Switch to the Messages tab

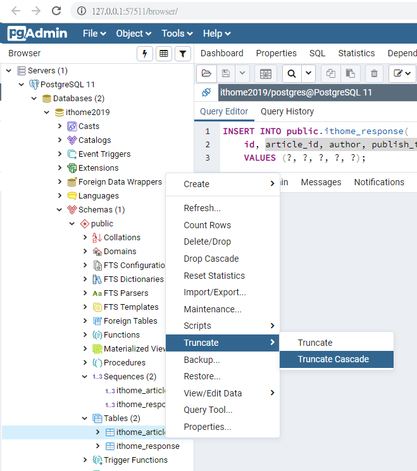pos(321,182)
